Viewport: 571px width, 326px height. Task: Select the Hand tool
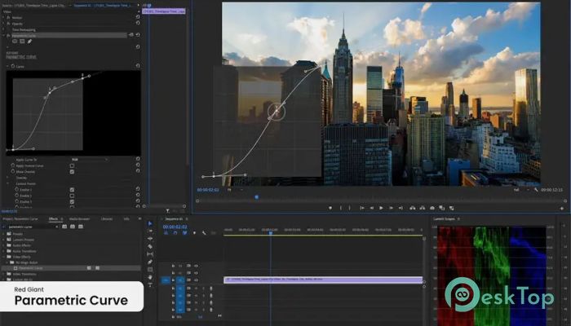click(x=150, y=277)
